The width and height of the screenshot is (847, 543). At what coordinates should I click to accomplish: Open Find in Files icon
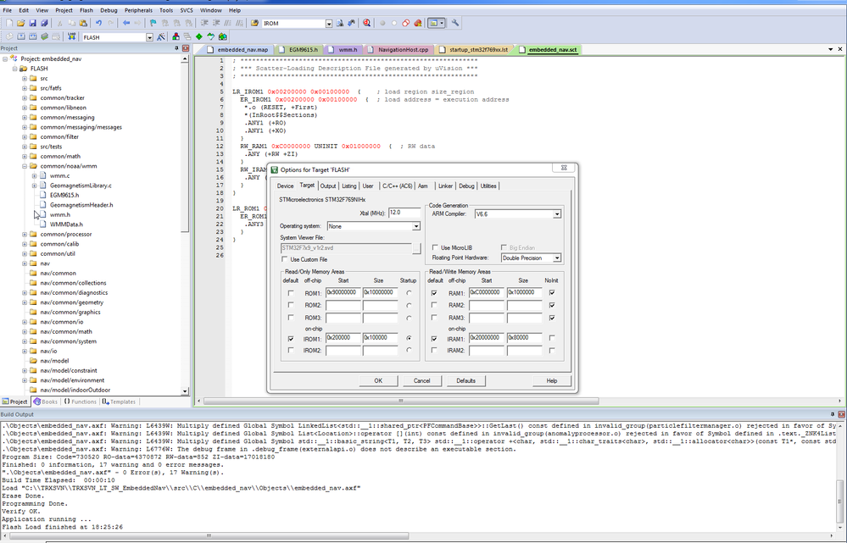[x=254, y=23]
